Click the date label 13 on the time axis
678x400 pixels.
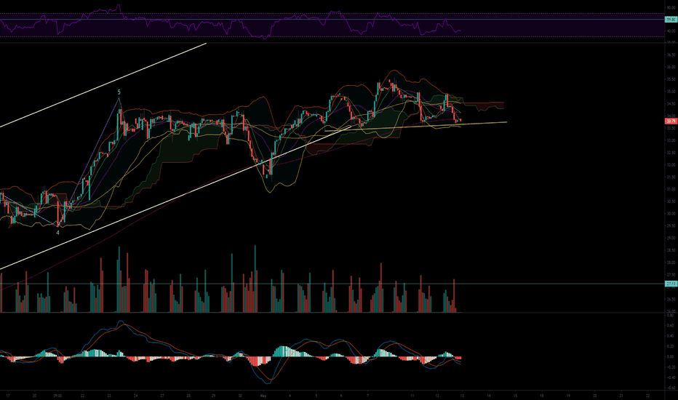(x=462, y=395)
